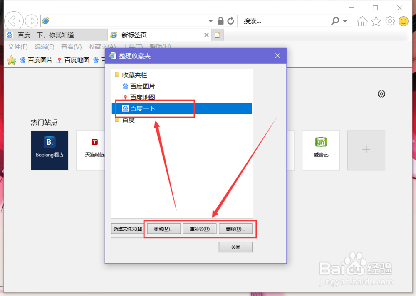The height and width of the screenshot is (296, 416).
Task: Open the Booking酒店 site tile
Action: pyautogui.click(x=50, y=150)
